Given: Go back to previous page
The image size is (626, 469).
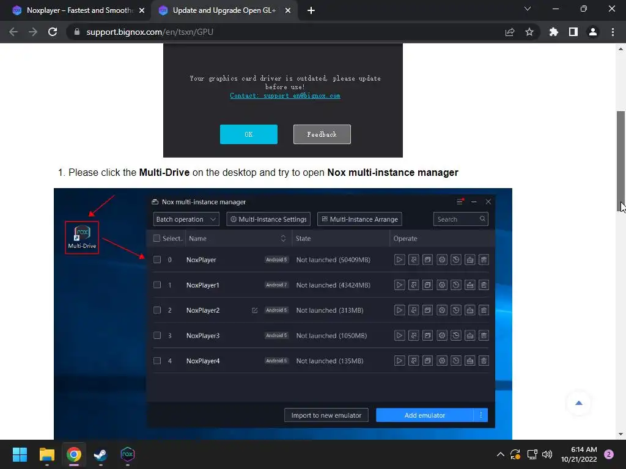Looking at the screenshot, I should tap(13, 32).
